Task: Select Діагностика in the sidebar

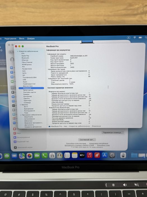Action: click(28, 86)
